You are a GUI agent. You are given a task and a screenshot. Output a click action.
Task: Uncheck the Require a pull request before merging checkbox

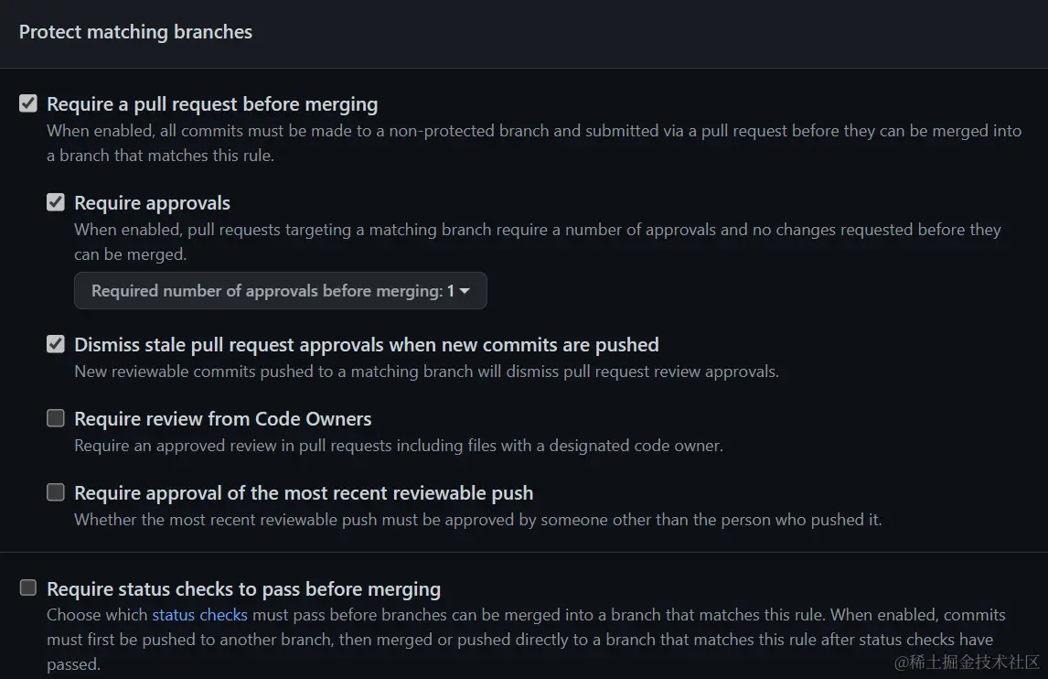click(x=28, y=103)
